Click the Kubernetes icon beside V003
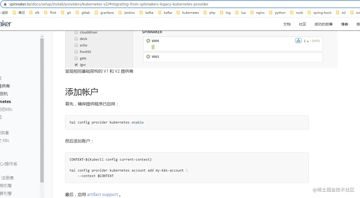The height and width of the screenshot is (198, 360). point(148,57)
